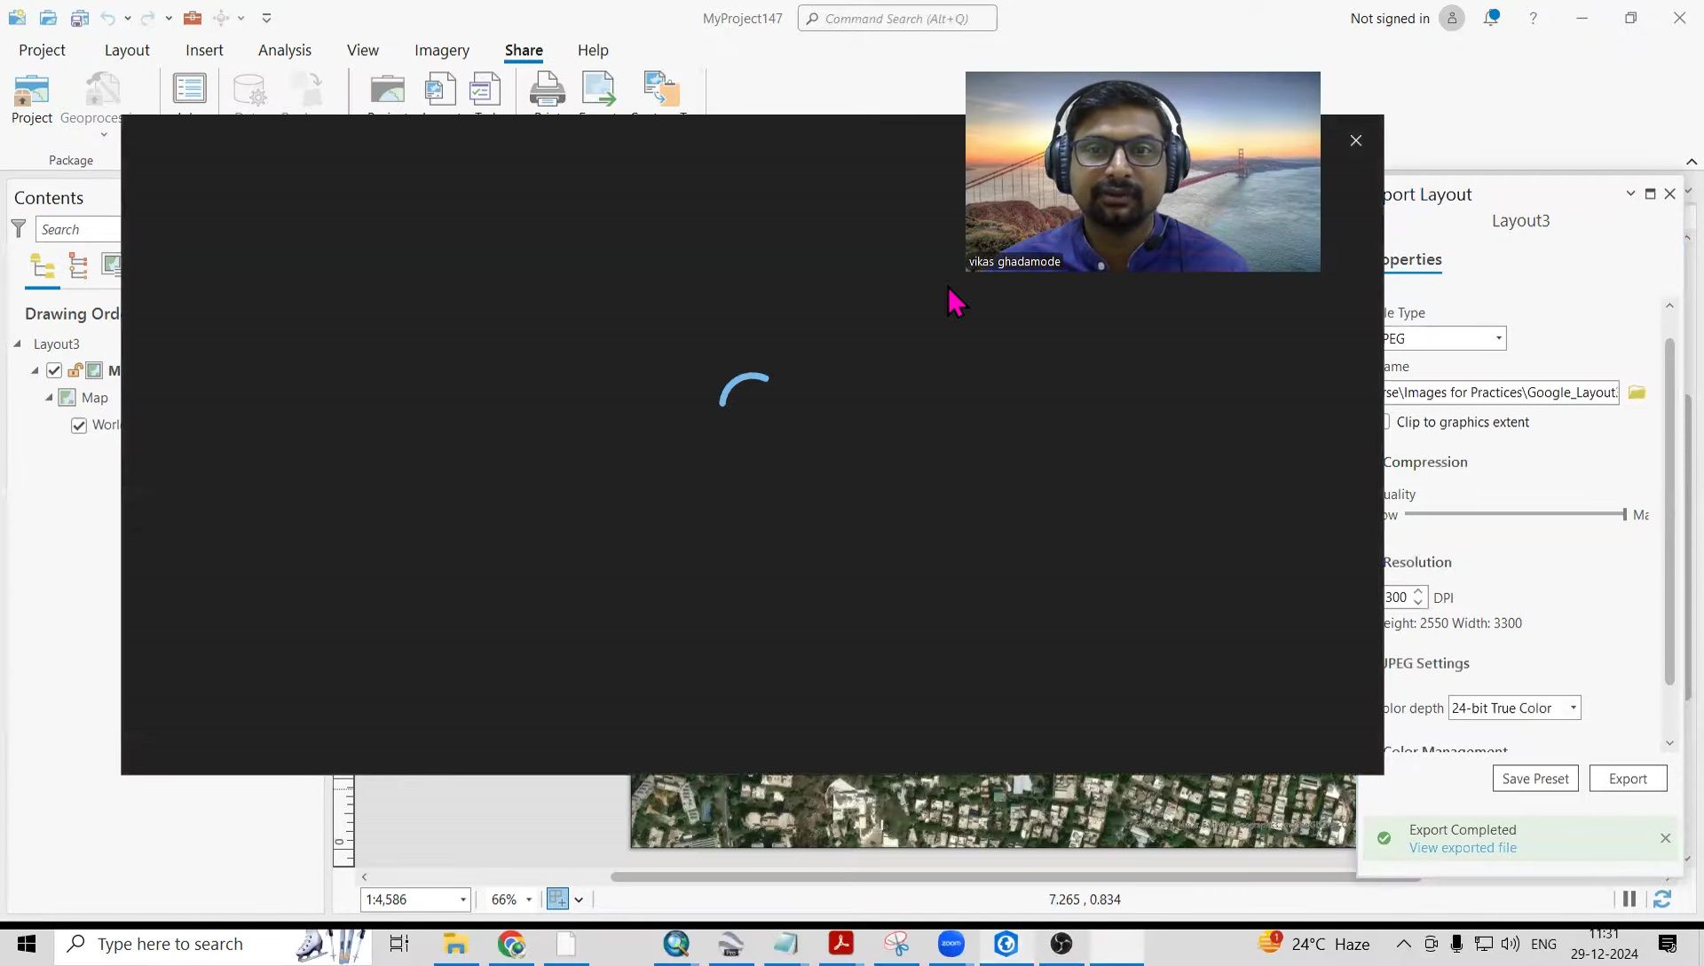1704x966 pixels.
Task: Click the Project package icon in Share ribbon
Action: [32, 98]
